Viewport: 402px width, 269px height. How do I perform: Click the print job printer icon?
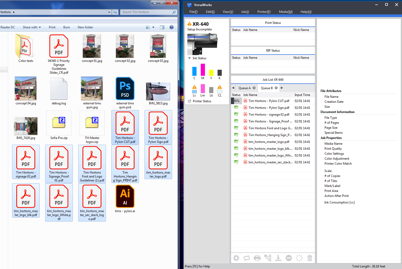[x=257, y=258]
